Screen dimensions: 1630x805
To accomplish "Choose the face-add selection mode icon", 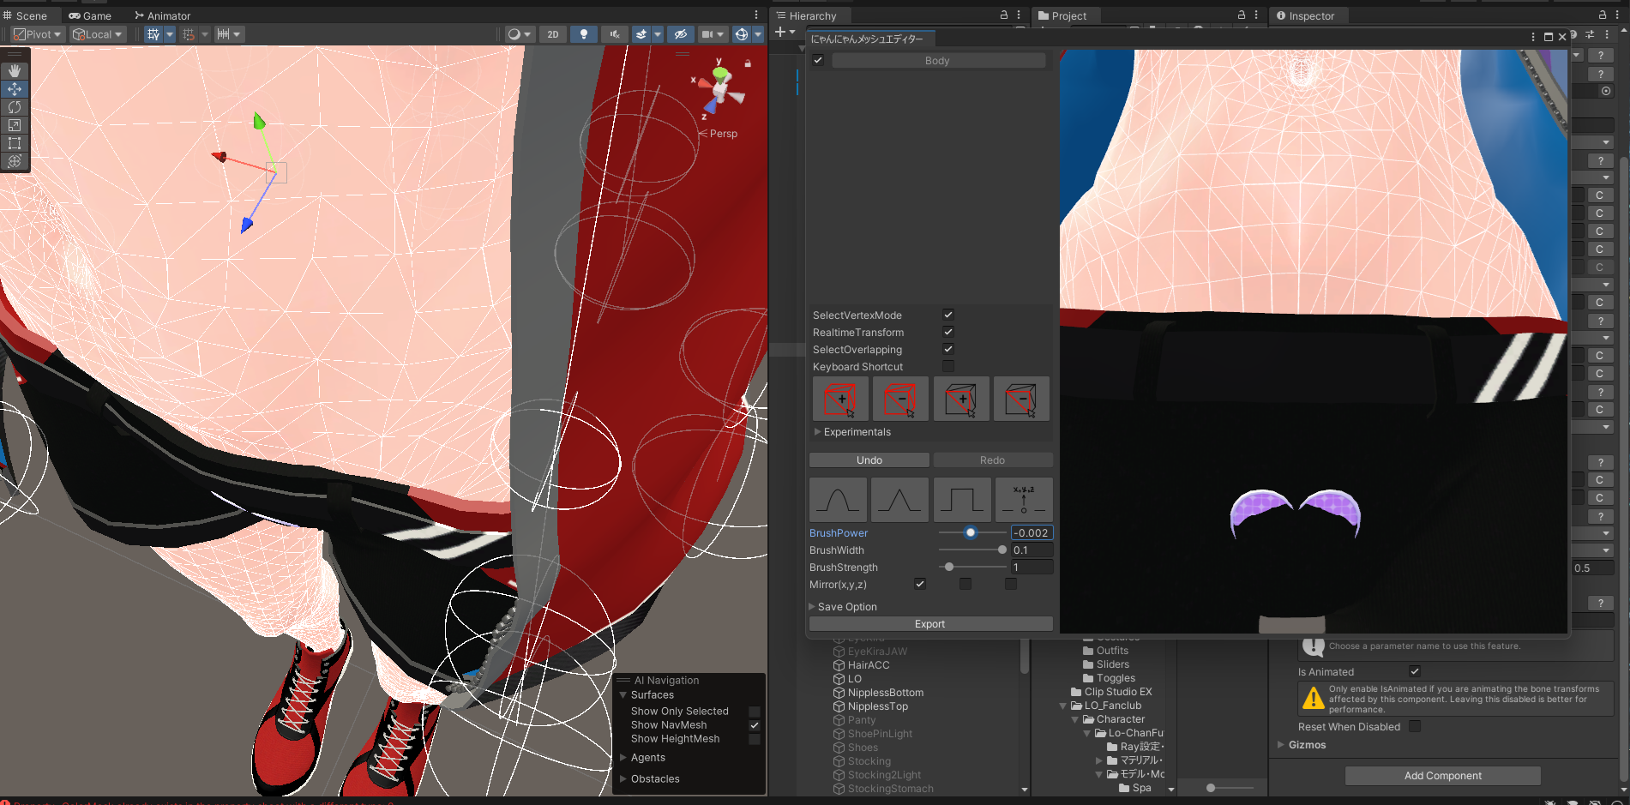I will tap(960, 399).
